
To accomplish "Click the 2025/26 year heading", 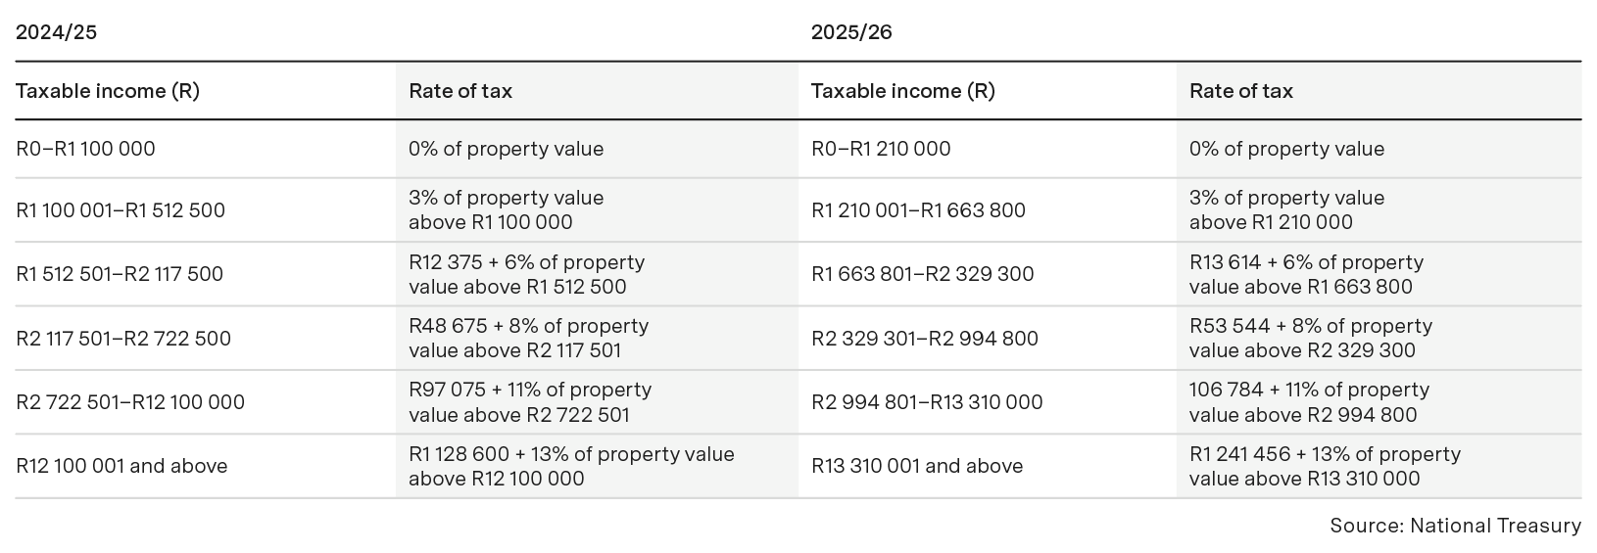I will 851,32.
